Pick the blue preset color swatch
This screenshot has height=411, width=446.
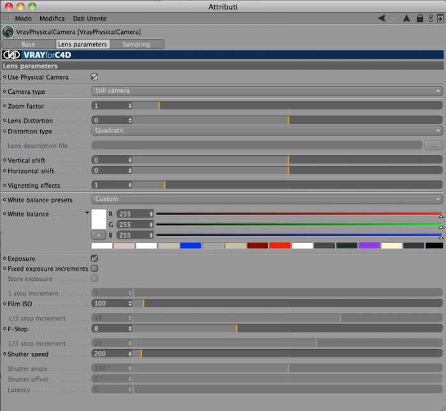tap(191, 246)
